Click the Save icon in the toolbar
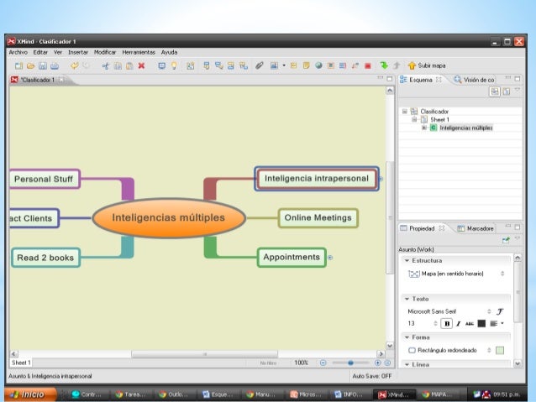 coord(42,65)
